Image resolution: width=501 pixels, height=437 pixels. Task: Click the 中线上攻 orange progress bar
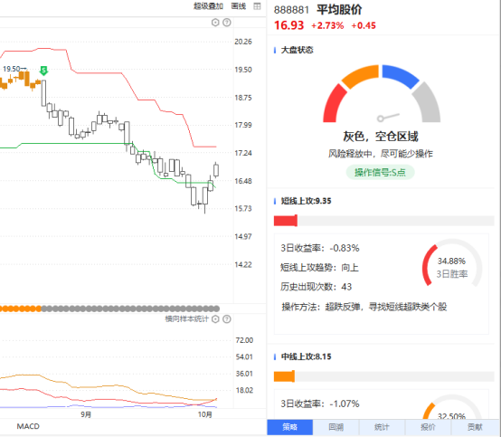284,376
